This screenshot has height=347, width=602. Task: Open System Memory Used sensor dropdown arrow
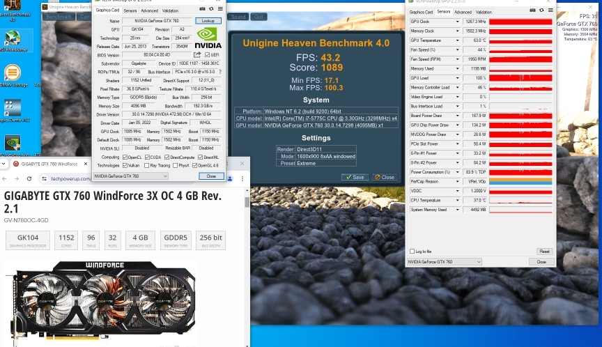tap(457, 210)
